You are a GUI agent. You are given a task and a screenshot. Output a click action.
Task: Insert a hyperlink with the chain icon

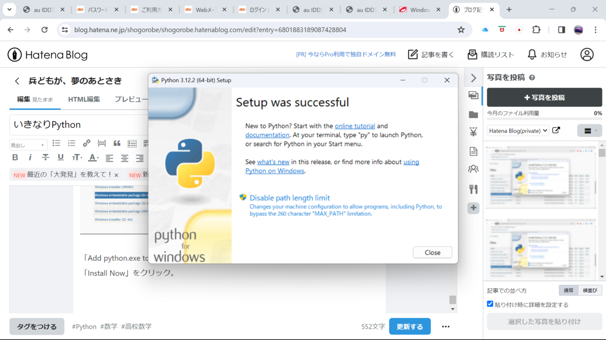click(86, 144)
